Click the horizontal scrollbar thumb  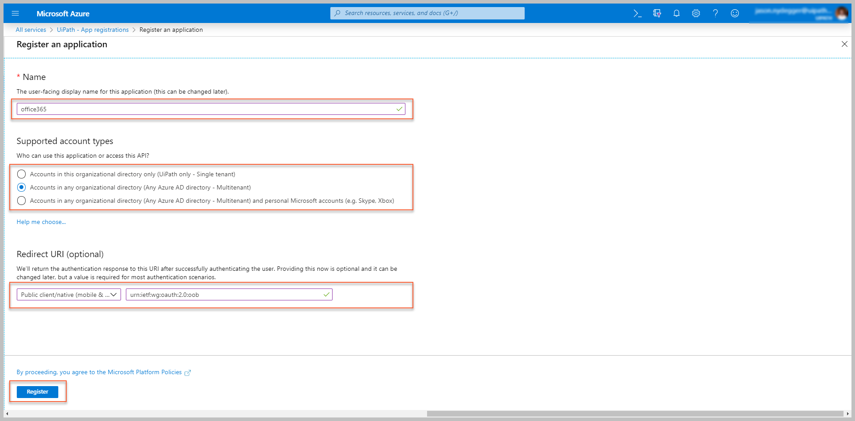coord(635,414)
